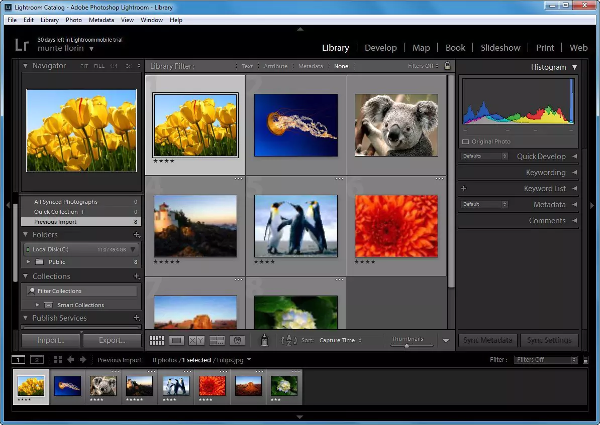Click Filters Off in the Library Filter bar
This screenshot has height=425, width=600.
pos(422,66)
